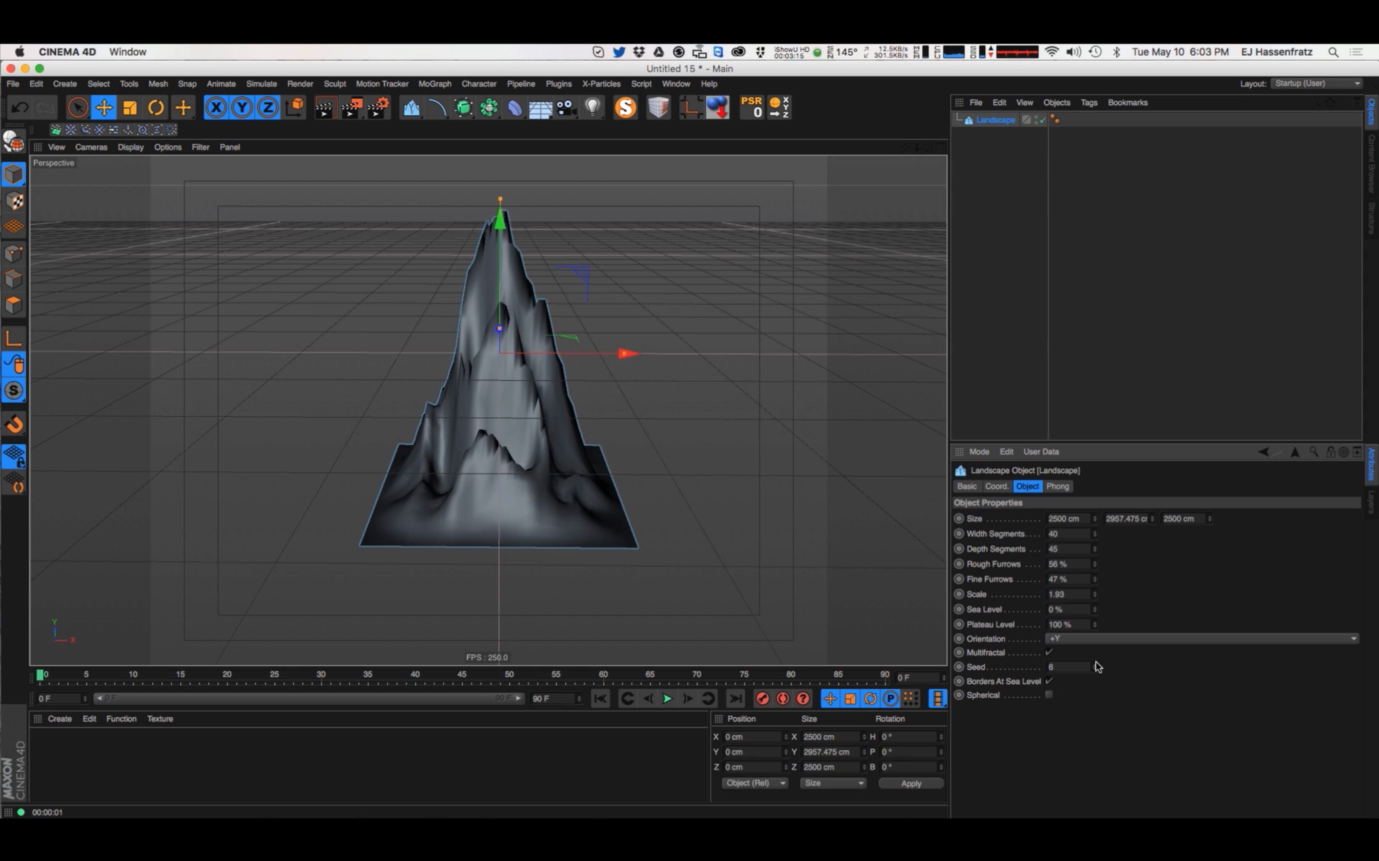The height and width of the screenshot is (861, 1379).
Task: Click the Wi-Fi menu bar icon
Action: pos(1052,52)
